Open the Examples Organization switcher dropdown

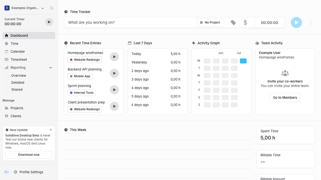pyautogui.click(x=24, y=8)
